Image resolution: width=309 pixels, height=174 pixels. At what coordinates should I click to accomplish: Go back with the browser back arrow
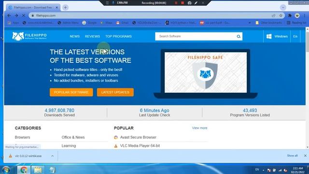(9, 15)
